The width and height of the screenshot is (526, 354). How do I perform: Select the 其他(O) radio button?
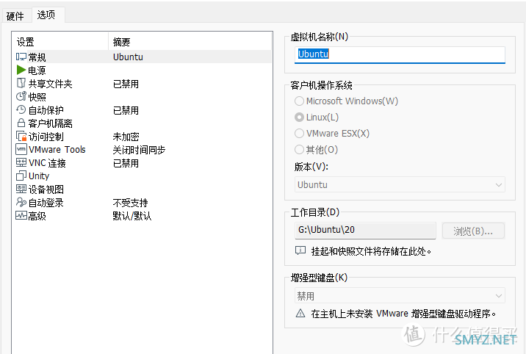tap(299, 149)
